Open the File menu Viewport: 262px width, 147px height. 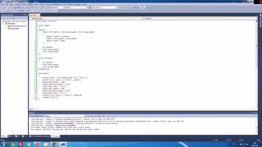(2, 4)
